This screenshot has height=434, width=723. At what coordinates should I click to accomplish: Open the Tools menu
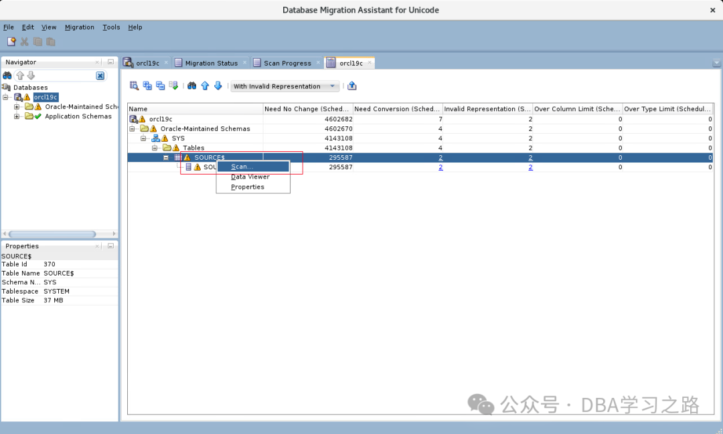click(x=111, y=27)
